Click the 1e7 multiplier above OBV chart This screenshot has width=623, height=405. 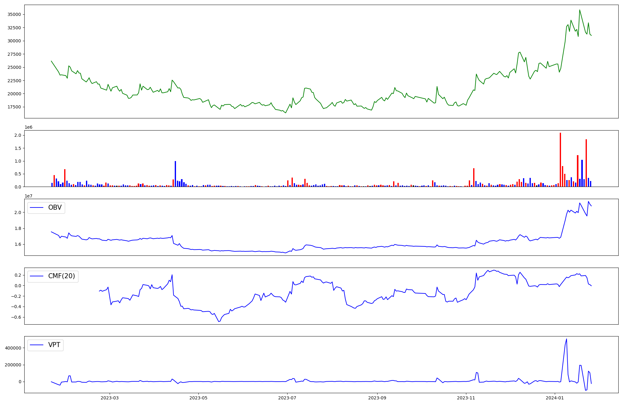click(x=28, y=196)
